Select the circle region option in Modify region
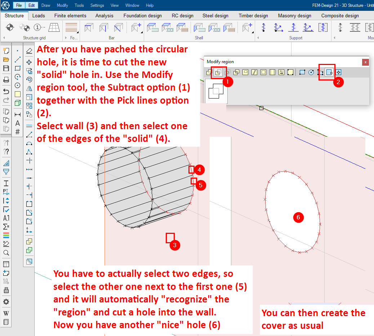Image resolution: width=374 pixels, height=336 pixels. [311, 73]
